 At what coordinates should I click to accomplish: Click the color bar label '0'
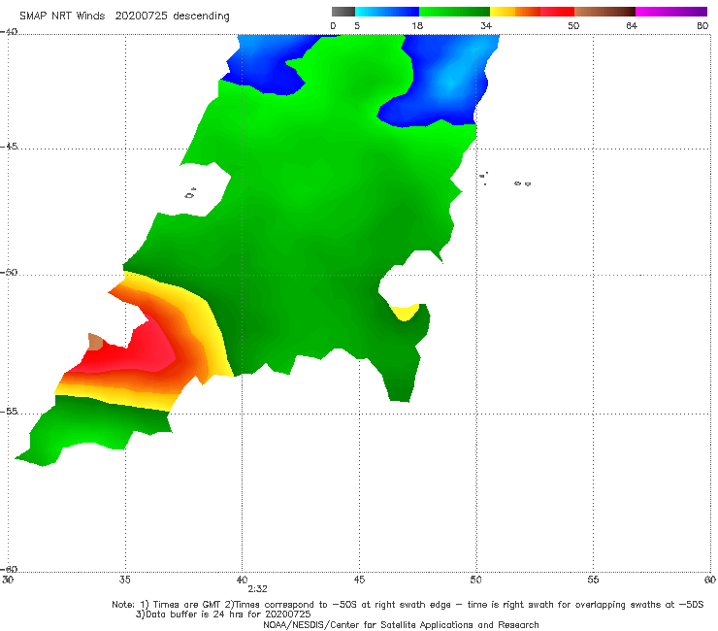point(333,25)
